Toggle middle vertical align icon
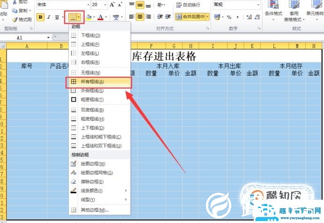 tap(140, 5)
